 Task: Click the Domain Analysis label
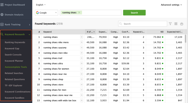pyautogui.click(x=14, y=15)
